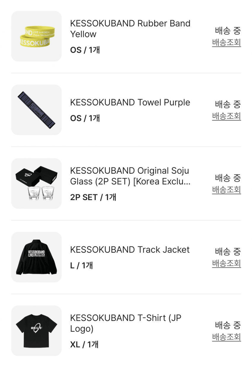
Task: Select the KESSOKUBAND Original Soju Glass title
Action: (x=130, y=176)
